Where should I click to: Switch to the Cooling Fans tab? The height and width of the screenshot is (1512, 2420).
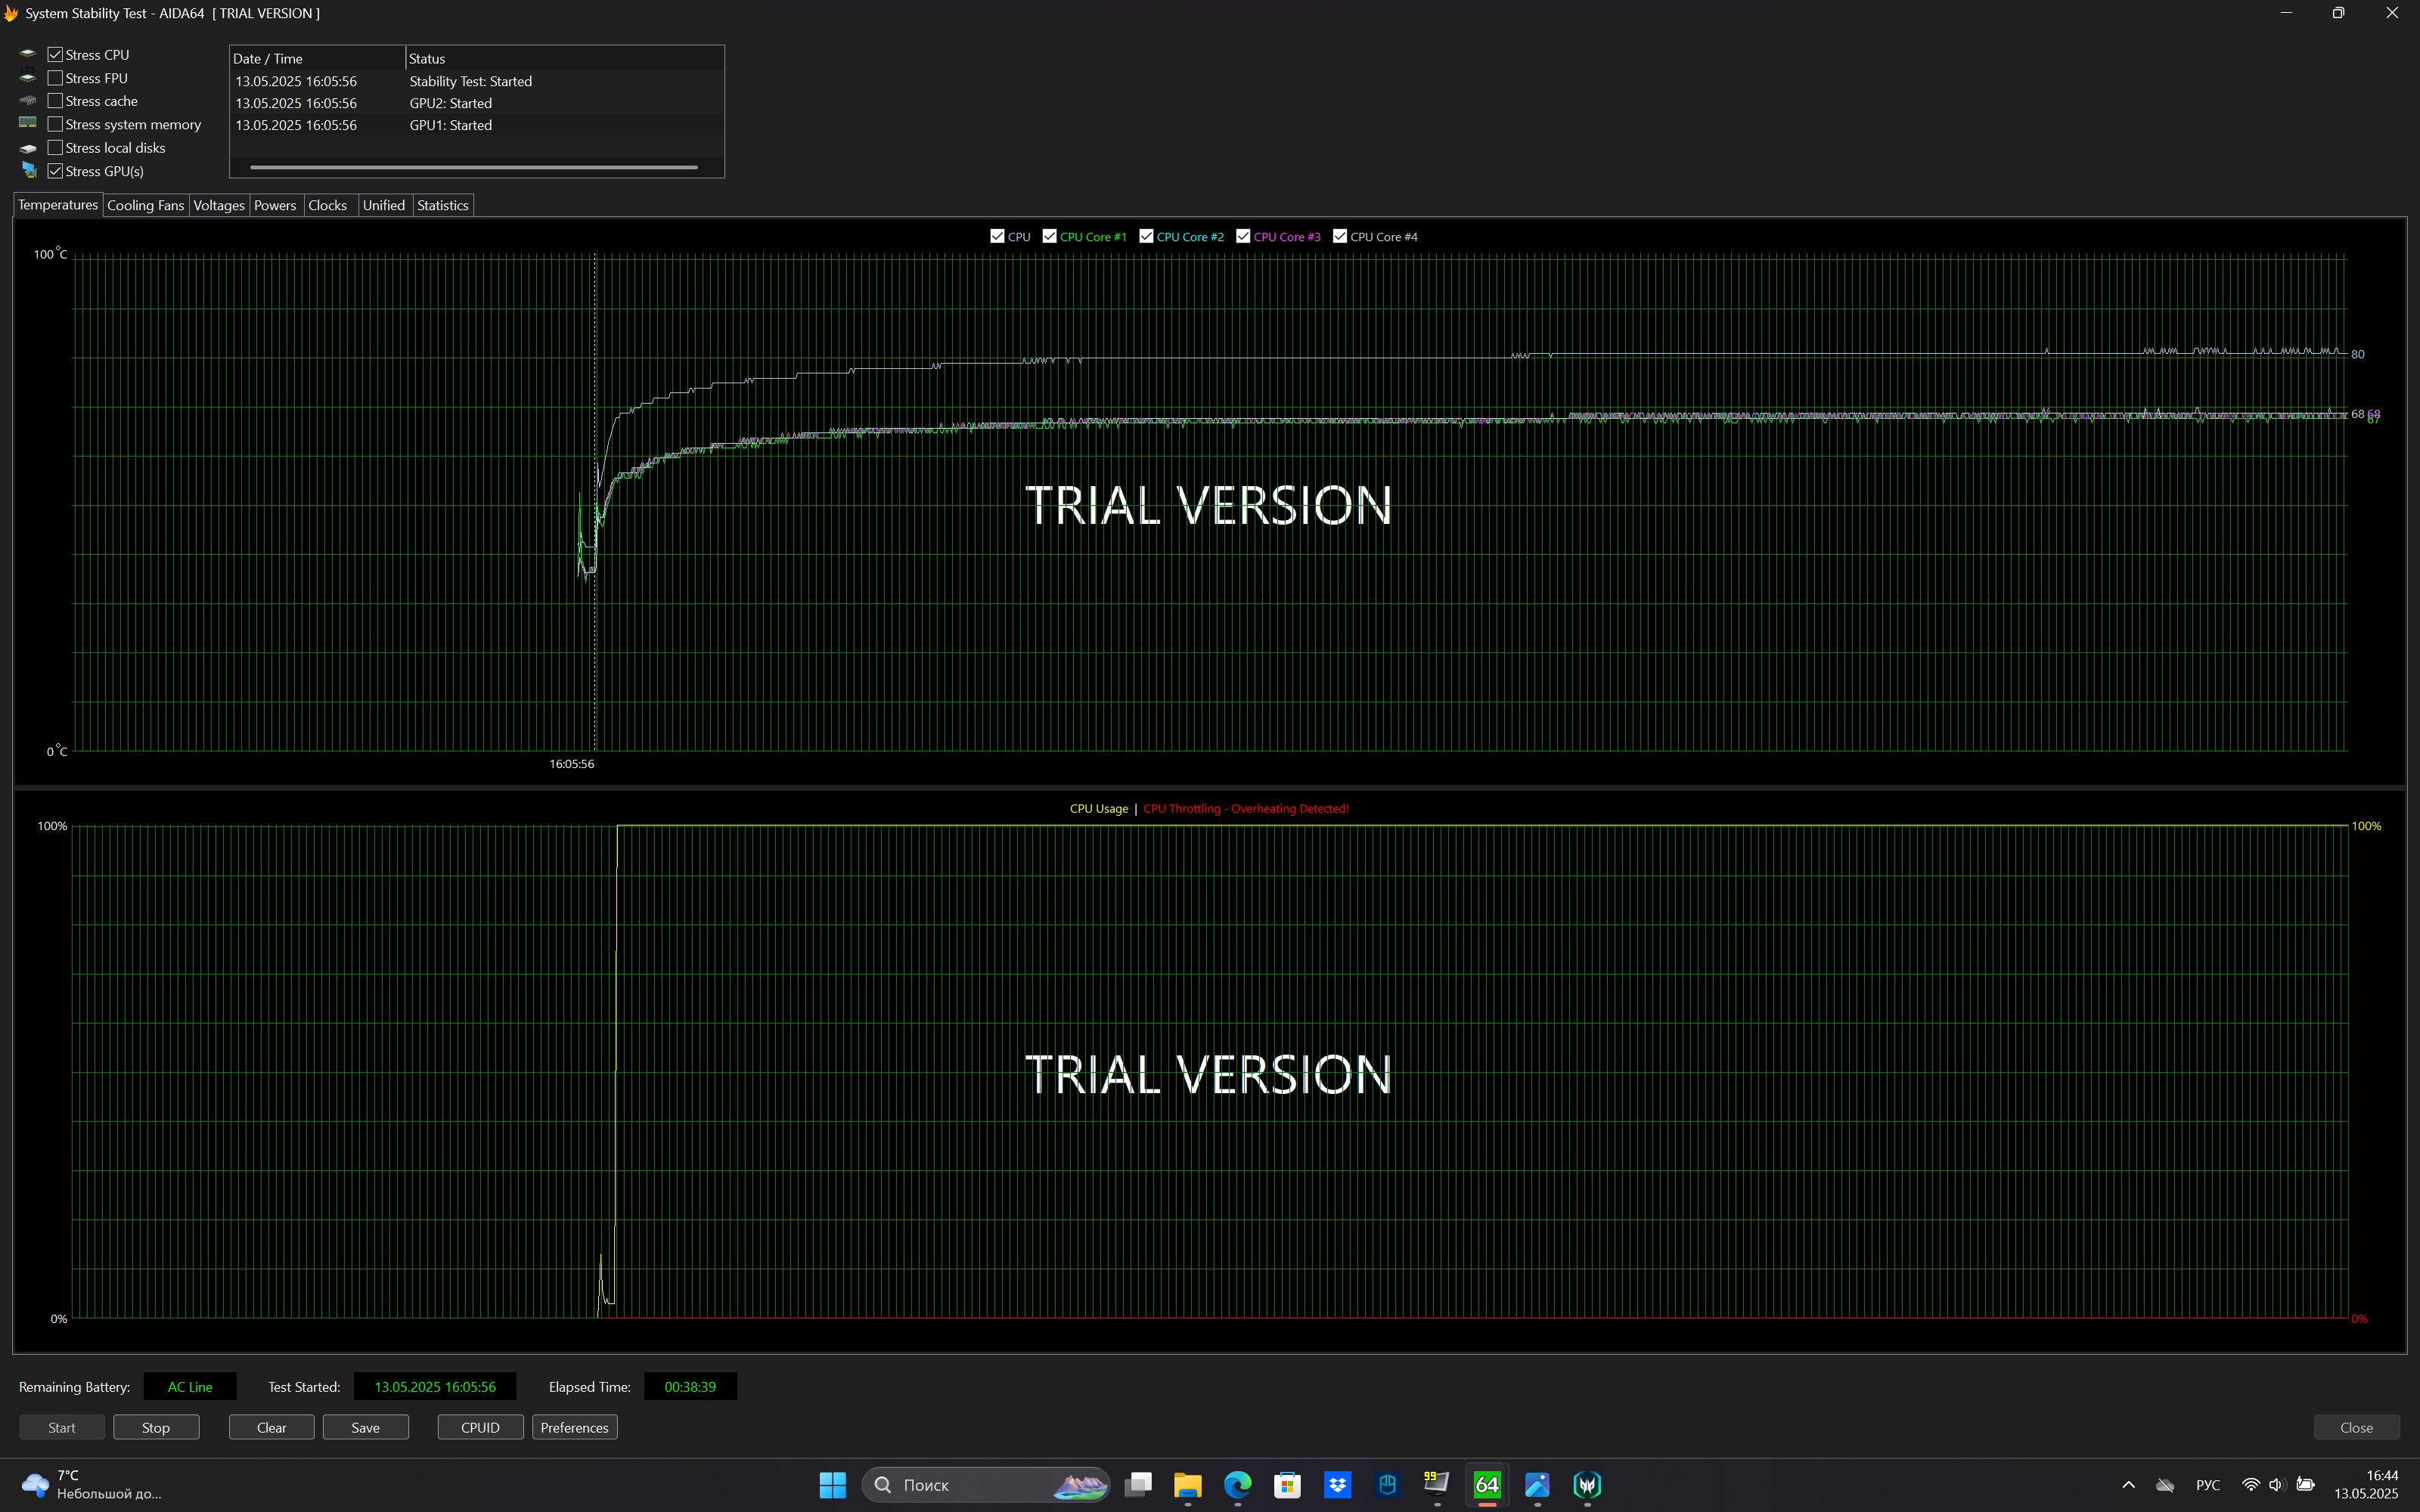coord(145,205)
